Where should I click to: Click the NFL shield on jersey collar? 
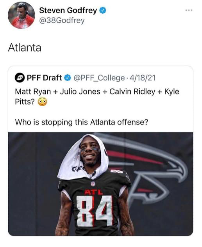click(93, 183)
